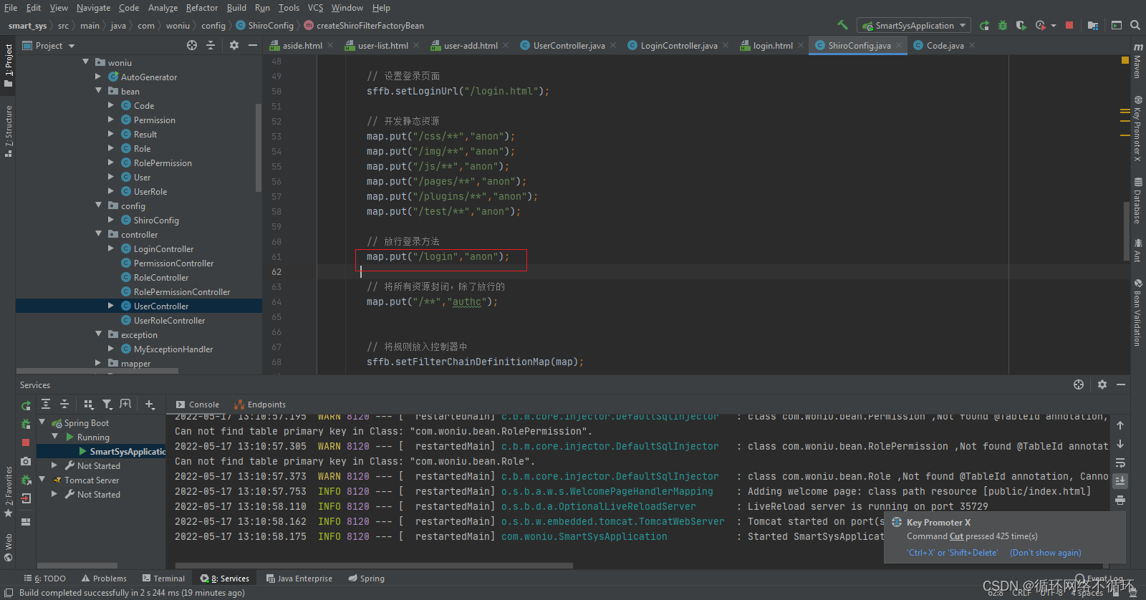This screenshot has height=600, width=1146.
Task: Print console output with printer icon
Action: pyautogui.click(x=1120, y=500)
